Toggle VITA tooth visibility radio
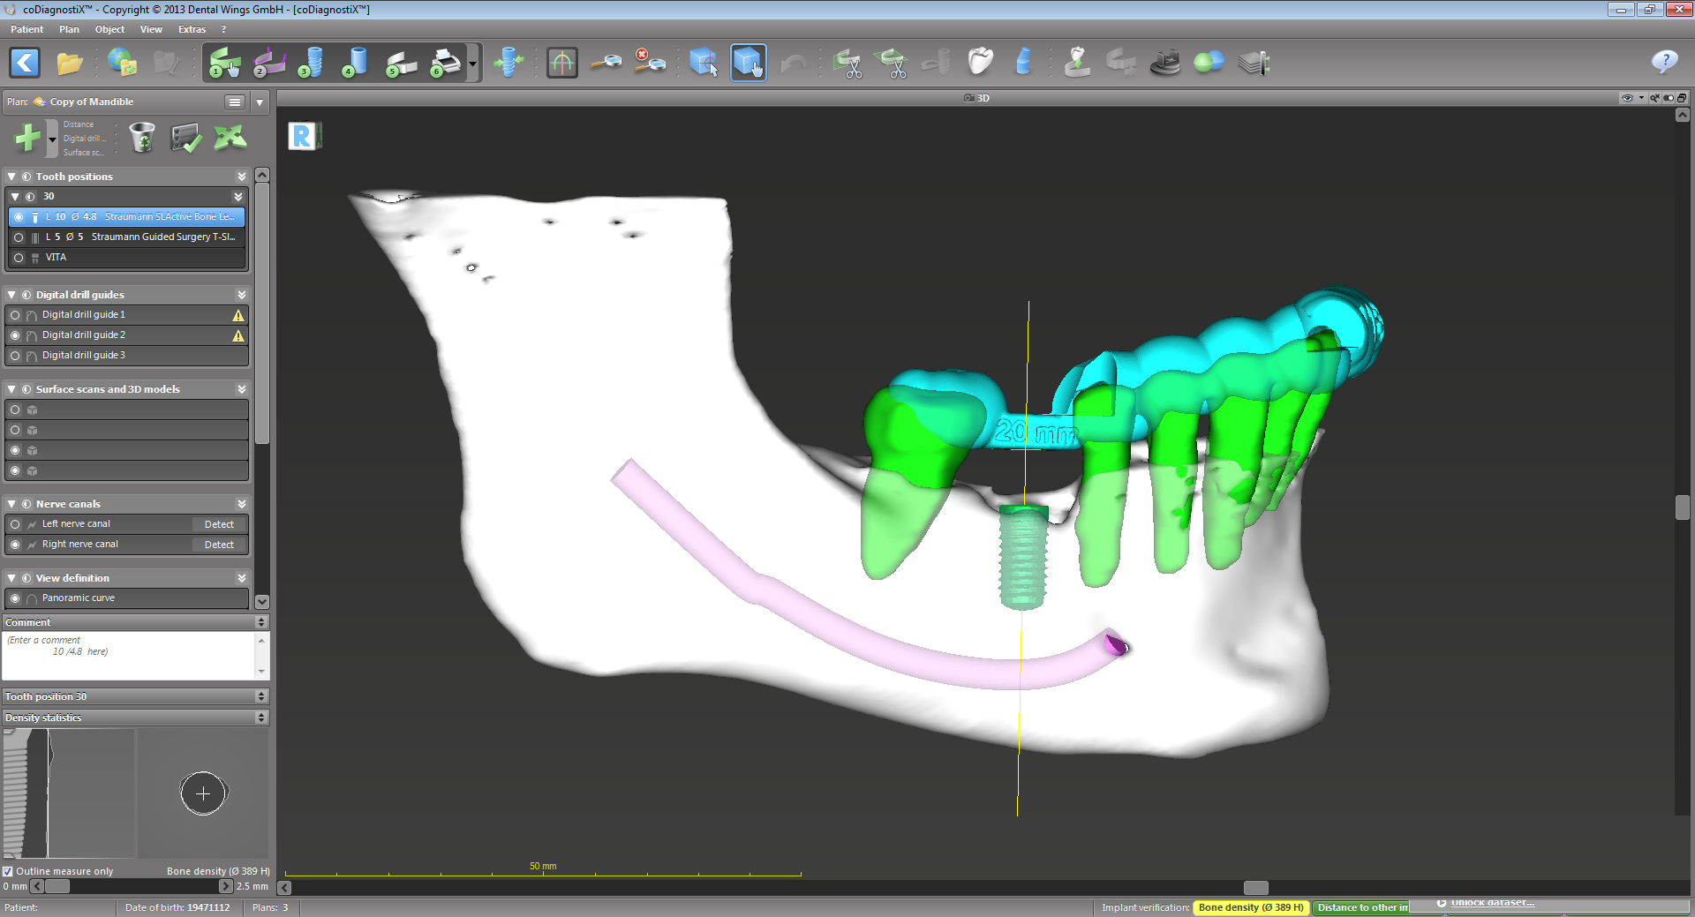Screen dimensions: 1695x917 coord(19,258)
